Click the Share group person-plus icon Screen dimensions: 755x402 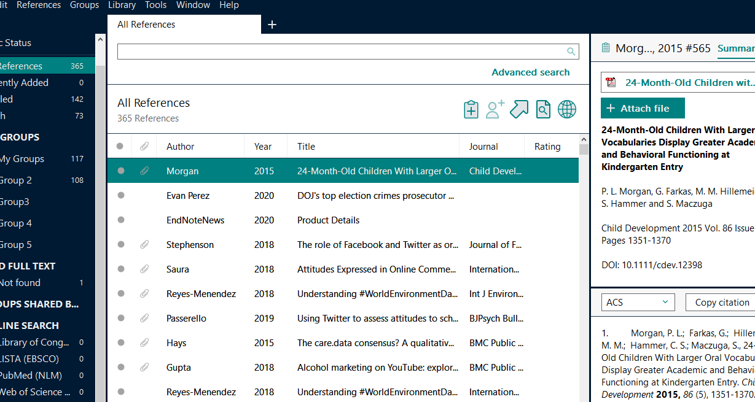tap(495, 109)
